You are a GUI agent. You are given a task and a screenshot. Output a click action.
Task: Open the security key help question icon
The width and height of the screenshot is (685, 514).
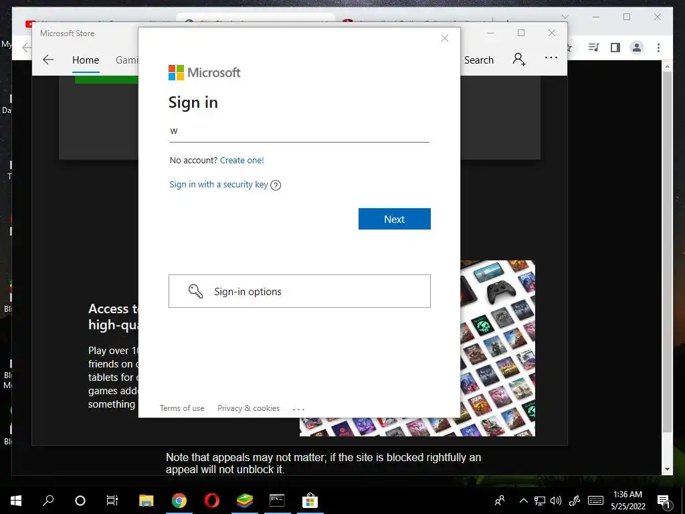click(276, 185)
